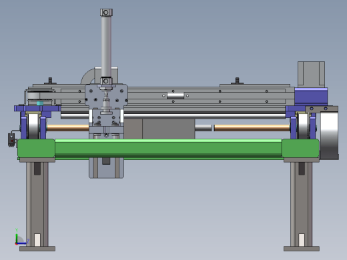The height and width of the screenshot is (260, 347).
Task: Click the motor housing hanging below green beam
Action: pyautogui.click(x=106, y=168)
